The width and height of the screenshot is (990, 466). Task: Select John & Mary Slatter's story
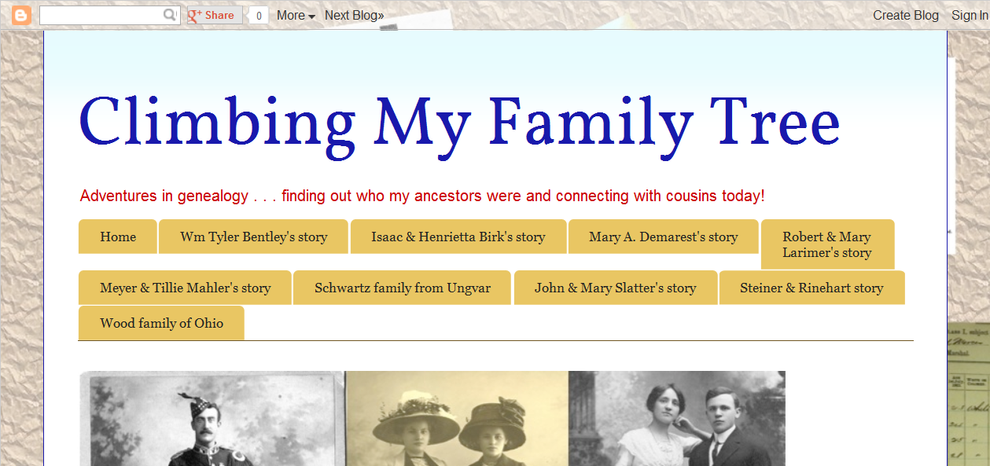click(615, 287)
